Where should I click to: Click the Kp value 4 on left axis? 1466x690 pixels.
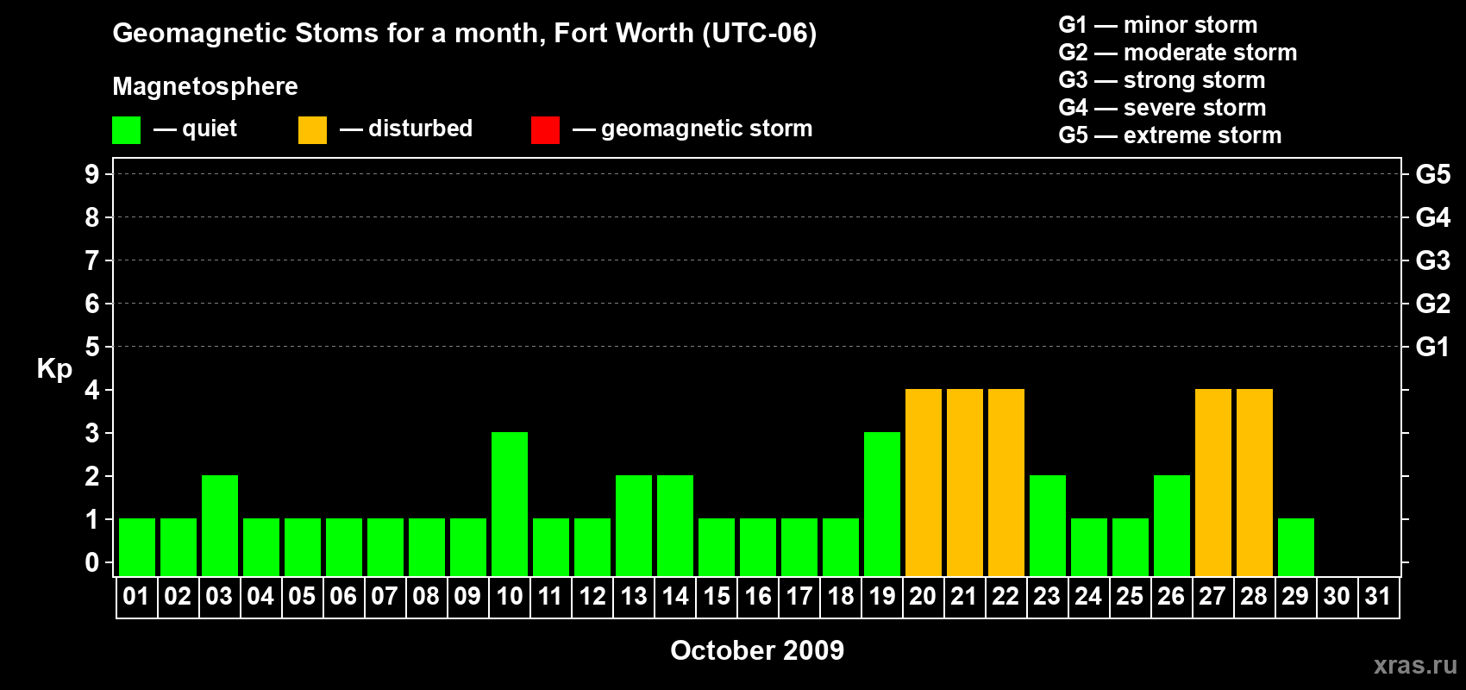pyautogui.click(x=92, y=390)
